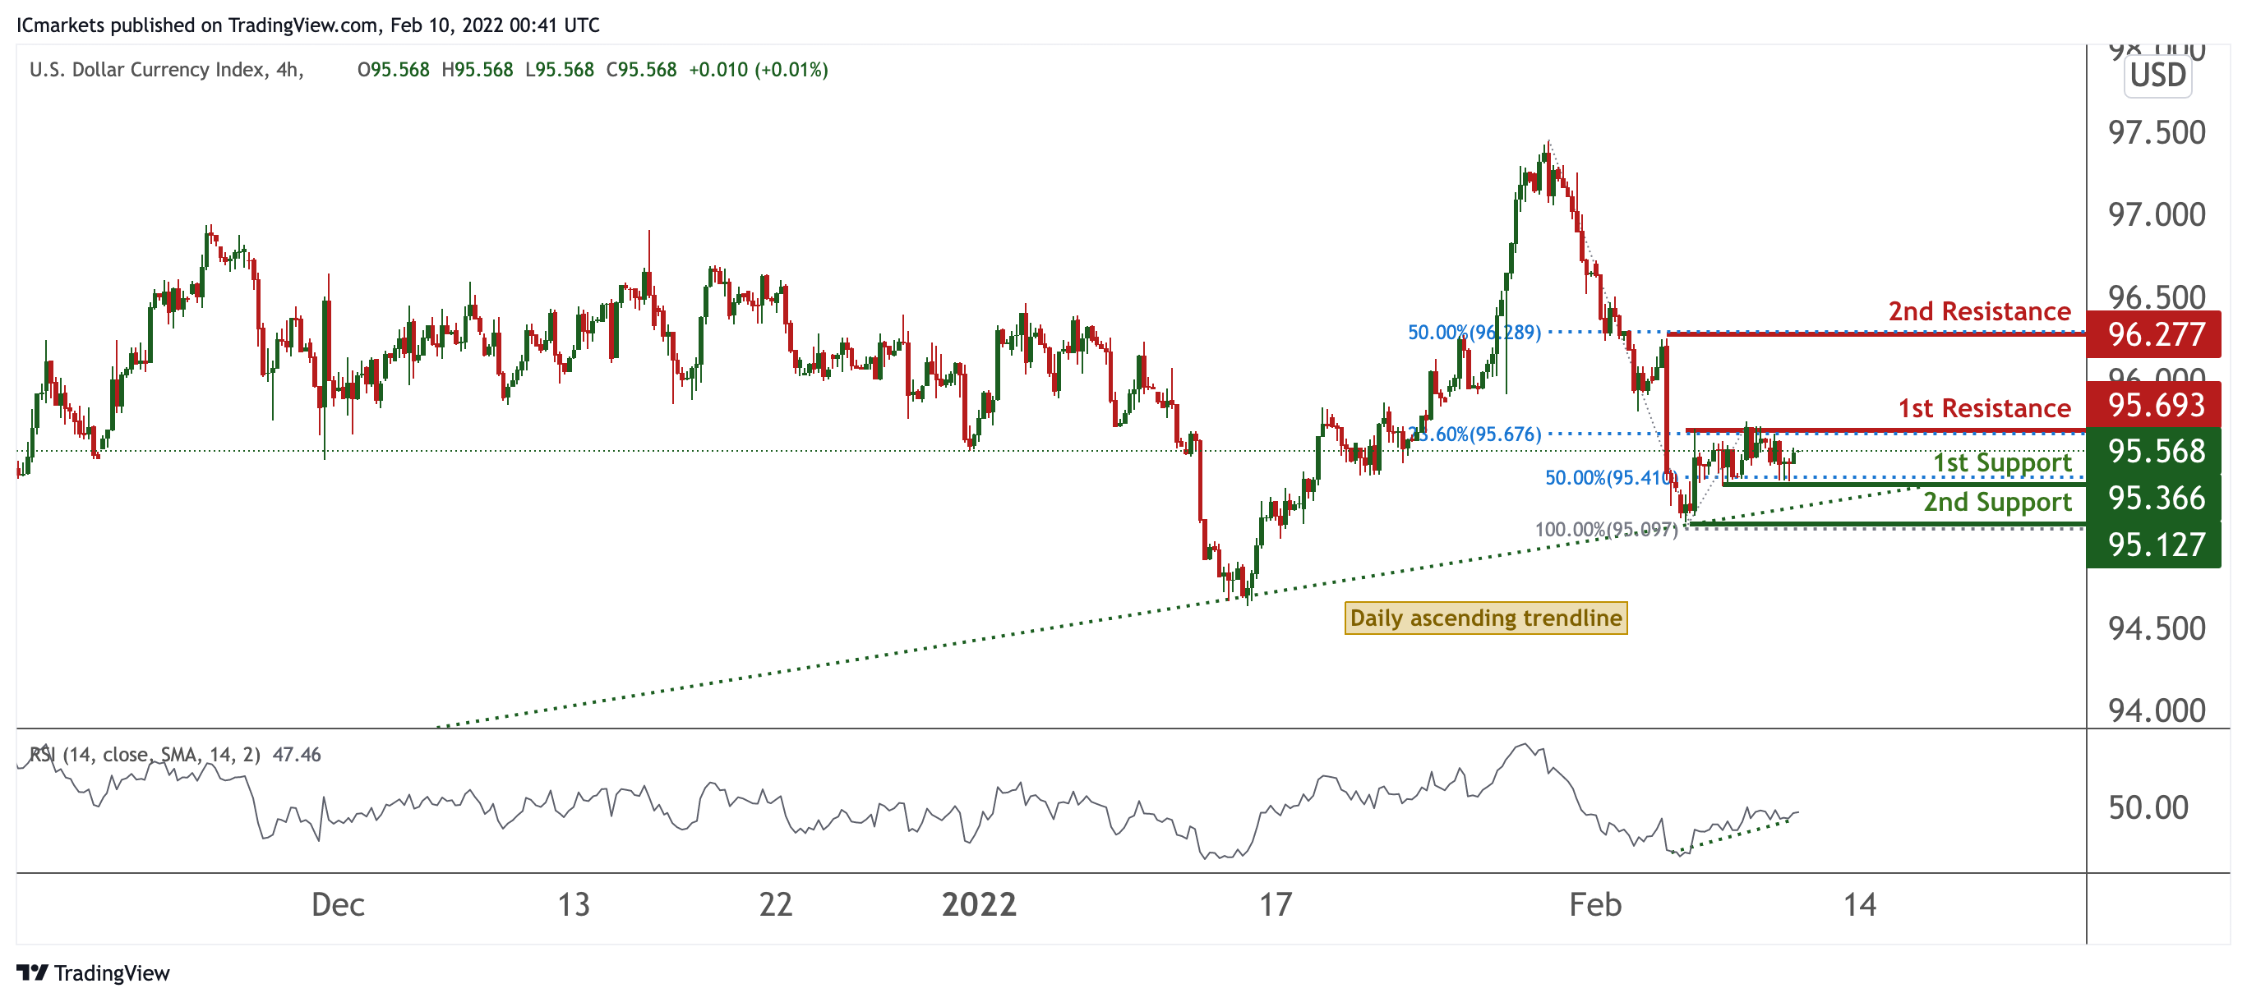The image size is (2247, 1002).
Task: Click the 50.00%(95.410) Fibonacci label
Action: tap(1610, 478)
